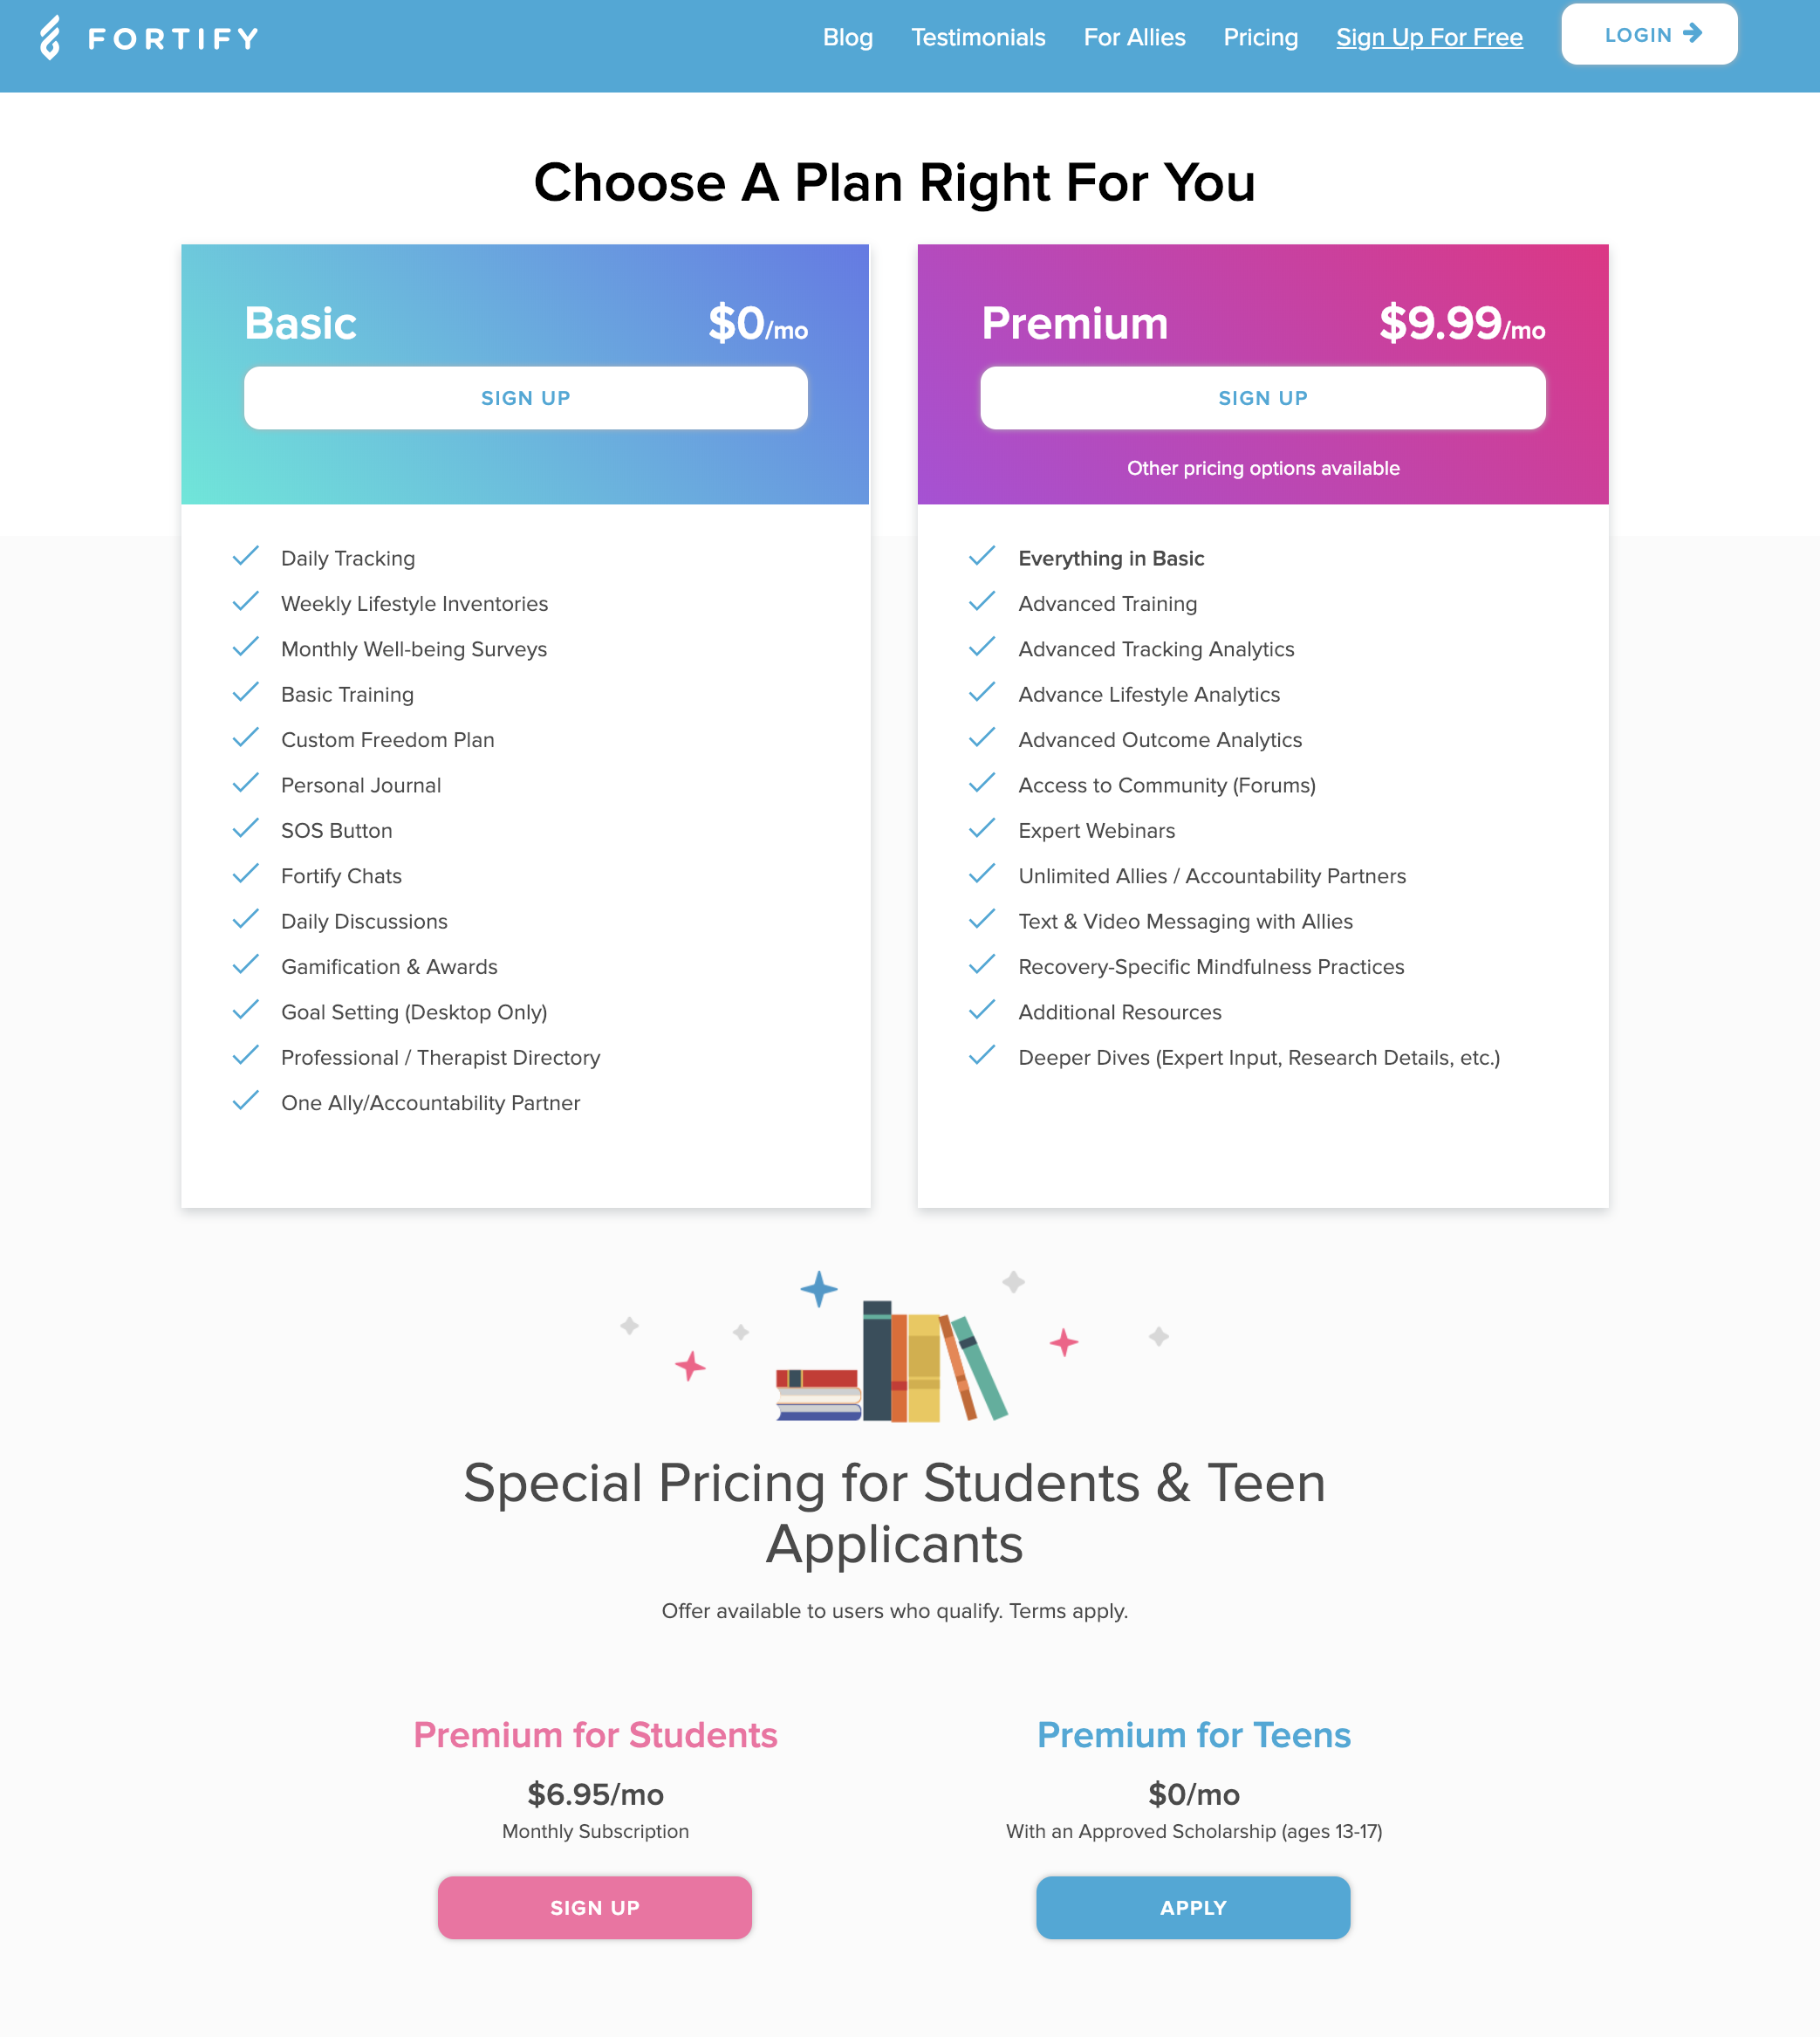Screen dimensions: 1820x2037
Task: Follow the Sign Up For Free link
Action: tap(1429, 37)
